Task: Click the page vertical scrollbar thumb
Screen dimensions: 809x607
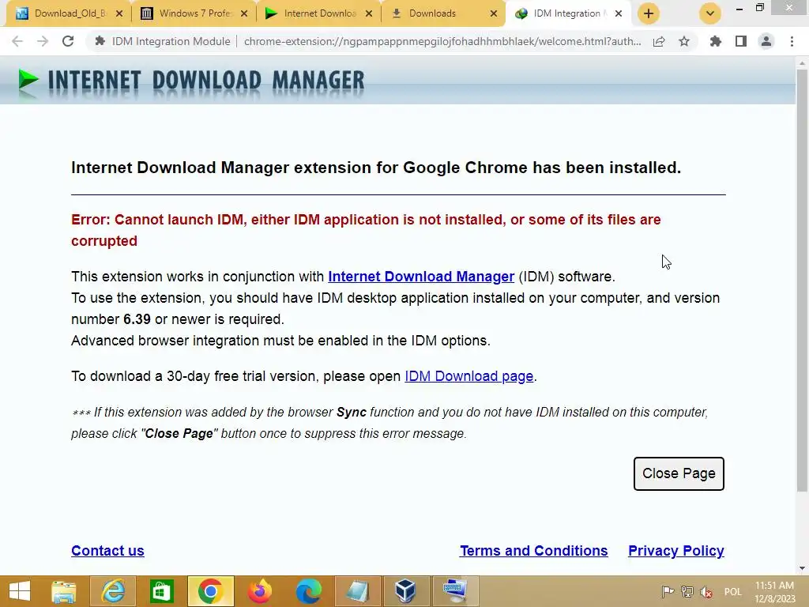Action: click(x=802, y=281)
